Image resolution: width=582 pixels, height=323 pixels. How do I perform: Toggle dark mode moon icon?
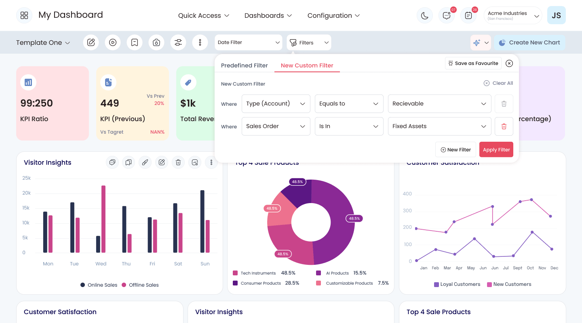tap(424, 15)
